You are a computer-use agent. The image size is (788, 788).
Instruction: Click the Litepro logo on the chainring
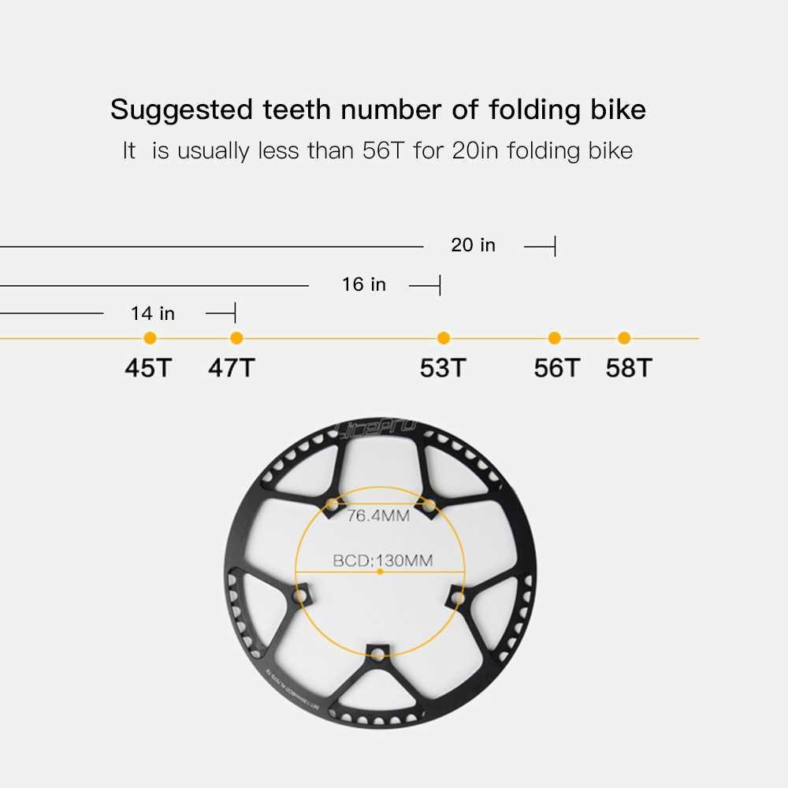click(x=377, y=430)
